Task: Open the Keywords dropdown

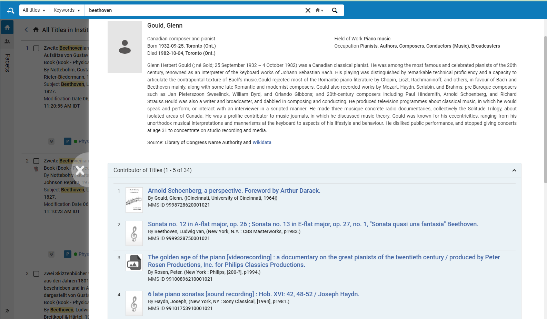Action: [67, 10]
